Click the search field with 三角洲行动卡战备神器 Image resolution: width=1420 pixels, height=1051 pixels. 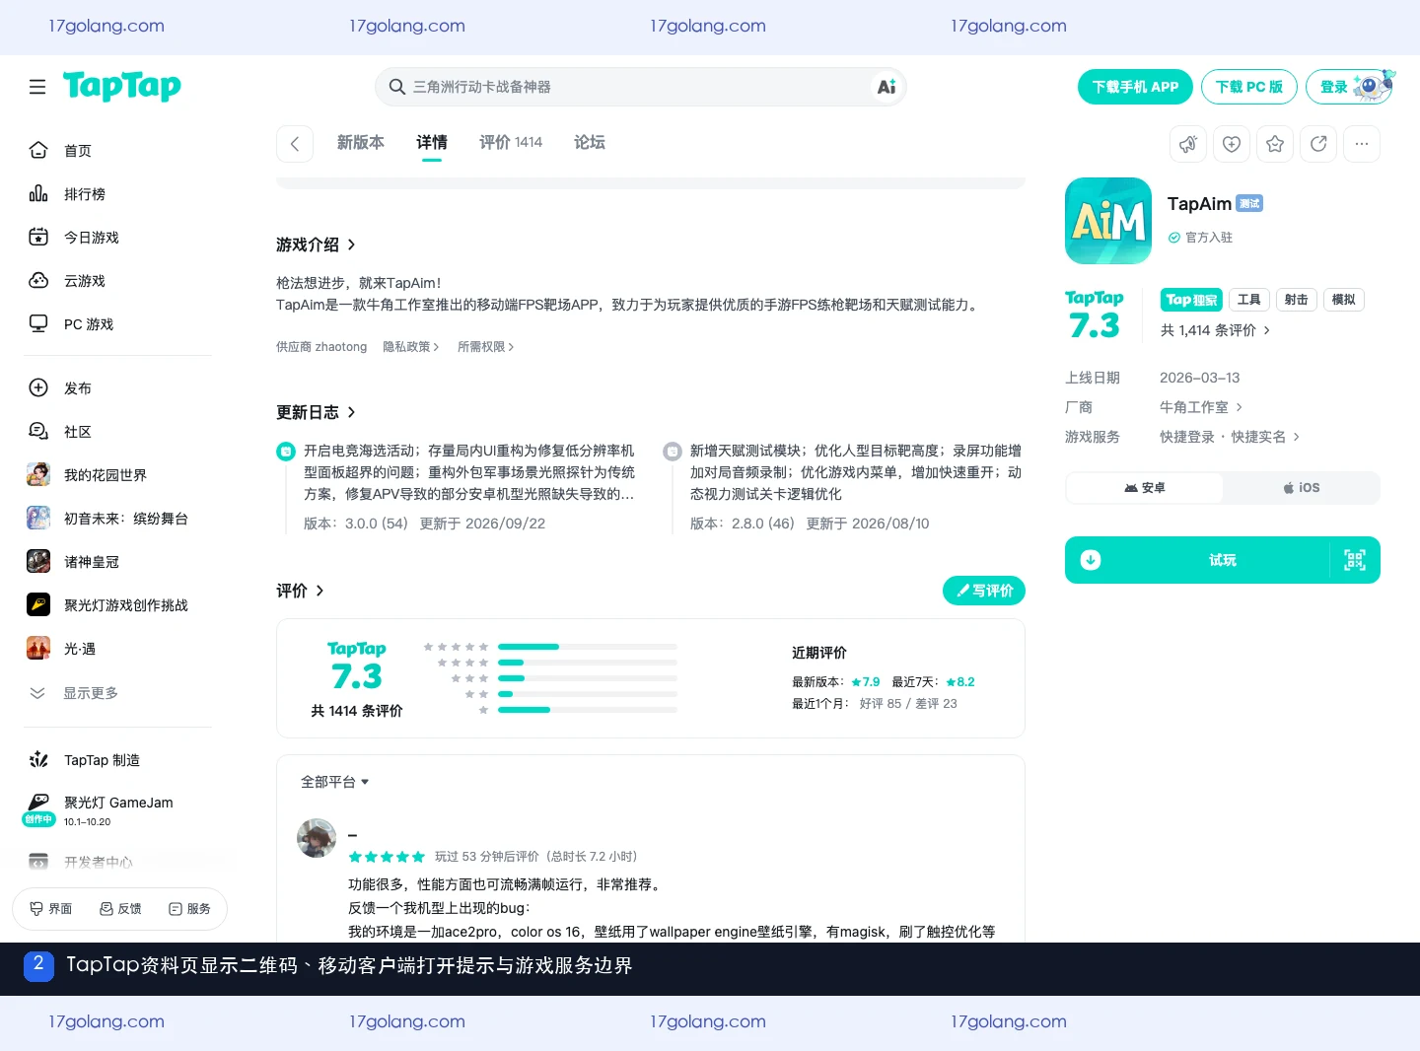(x=641, y=87)
